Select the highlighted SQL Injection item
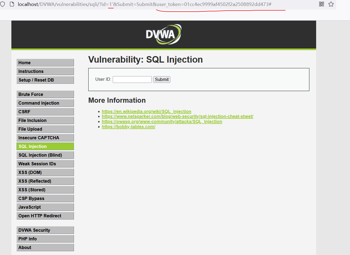 tap(45, 146)
